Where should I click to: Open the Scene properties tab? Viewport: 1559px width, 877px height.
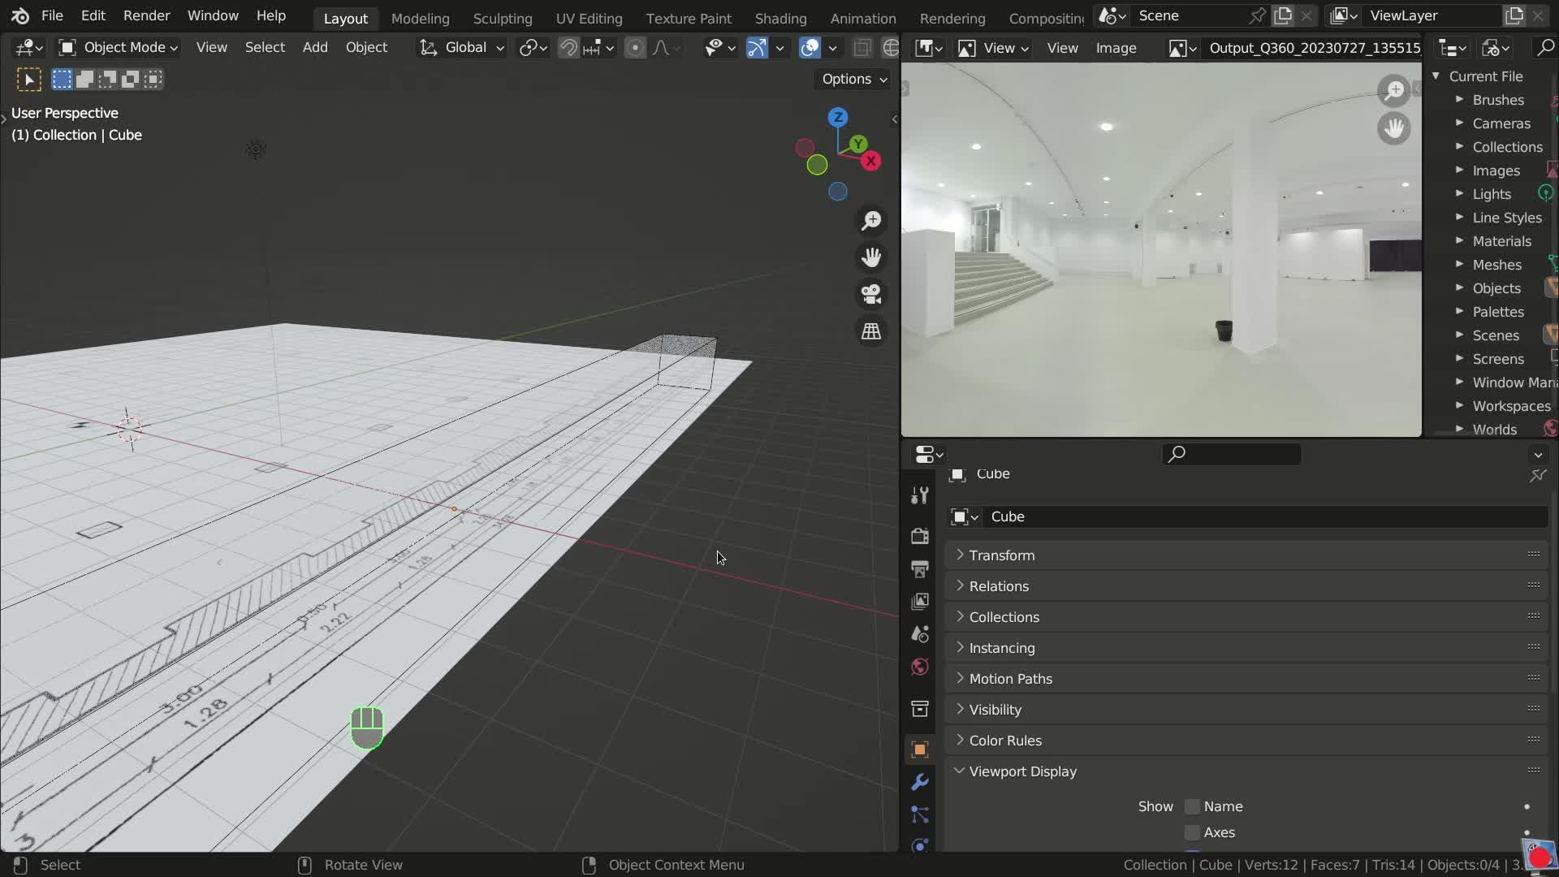(x=920, y=634)
